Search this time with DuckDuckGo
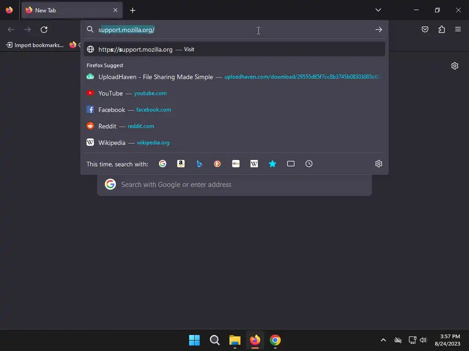The width and height of the screenshot is (469, 351). pos(218,164)
